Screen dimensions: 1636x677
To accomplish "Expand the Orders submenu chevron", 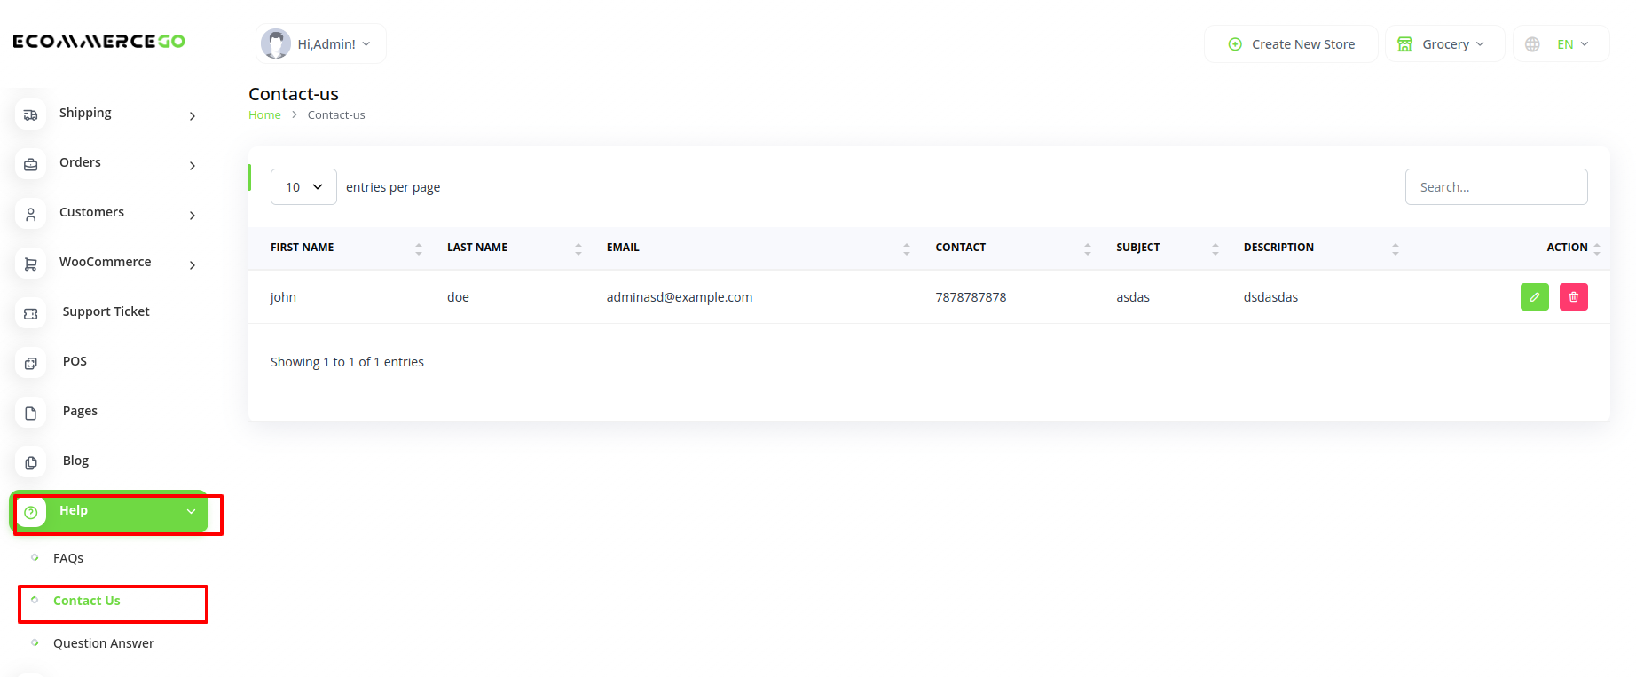I will pos(193,166).
